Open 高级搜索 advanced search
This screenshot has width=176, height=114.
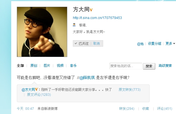tap(165, 66)
